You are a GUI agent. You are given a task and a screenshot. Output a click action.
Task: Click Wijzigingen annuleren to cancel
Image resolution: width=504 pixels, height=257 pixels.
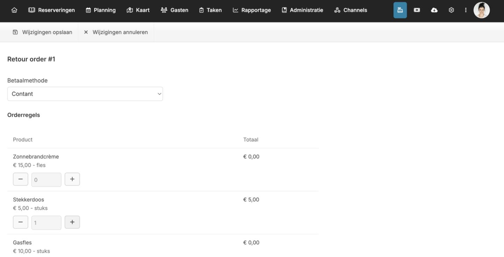(x=116, y=32)
